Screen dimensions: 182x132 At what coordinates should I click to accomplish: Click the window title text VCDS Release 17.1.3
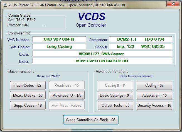click(x=67, y=5)
